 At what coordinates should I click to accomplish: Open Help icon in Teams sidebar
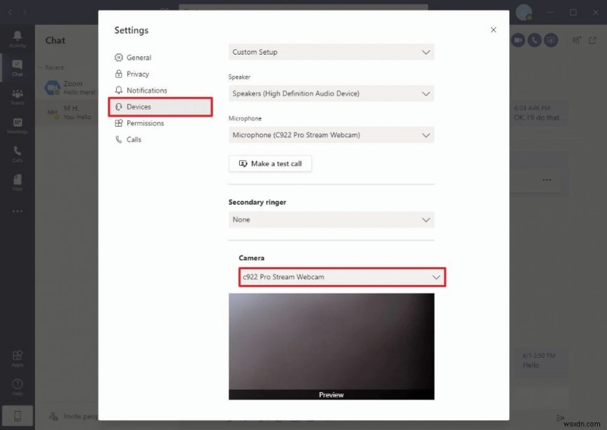[17, 387]
